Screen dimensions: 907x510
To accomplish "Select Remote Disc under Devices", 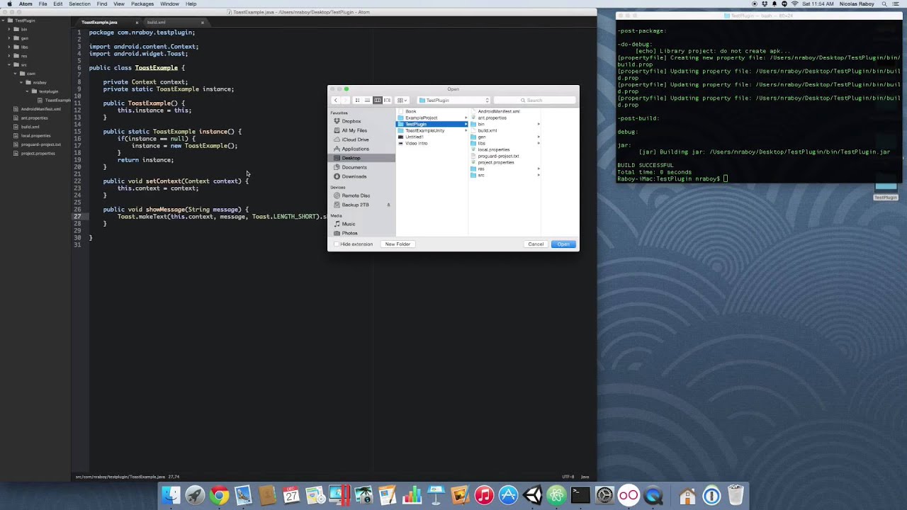I will click(x=356, y=195).
